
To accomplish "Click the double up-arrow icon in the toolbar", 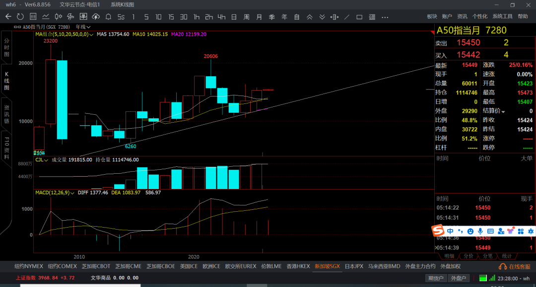I will pyautogui.click(x=309, y=17).
